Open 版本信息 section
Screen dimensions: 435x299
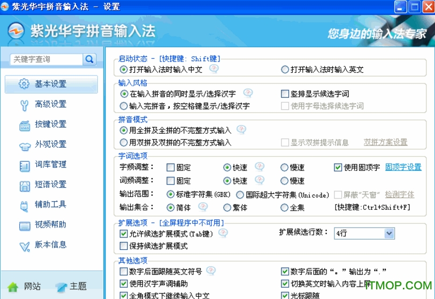pos(50,244)
